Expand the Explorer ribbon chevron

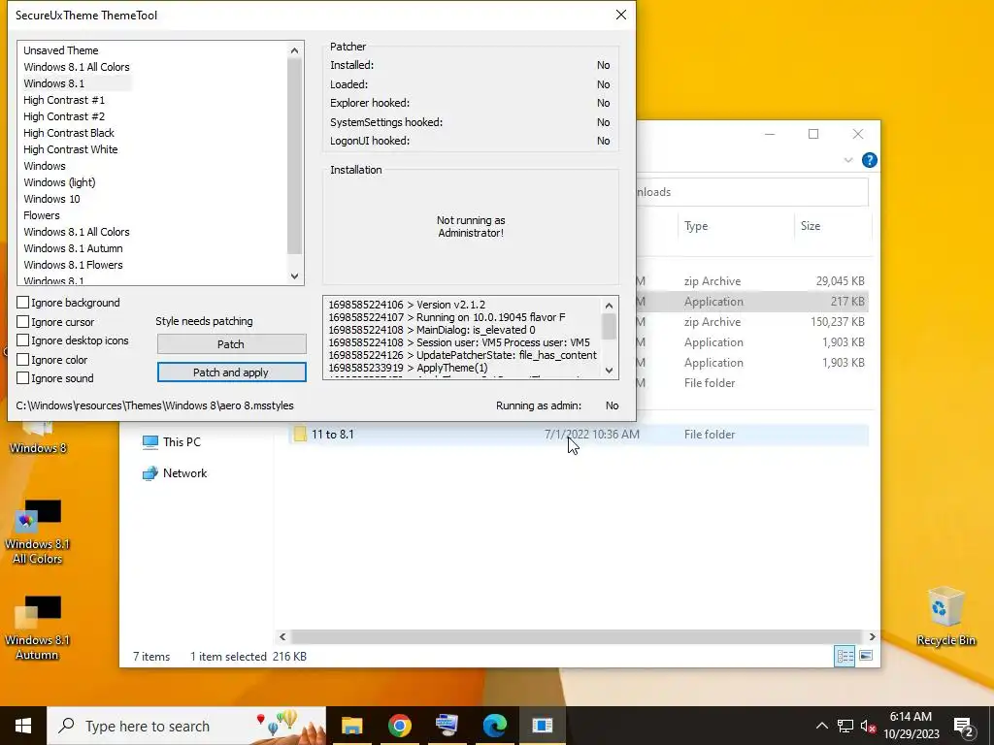pos(848,160)
